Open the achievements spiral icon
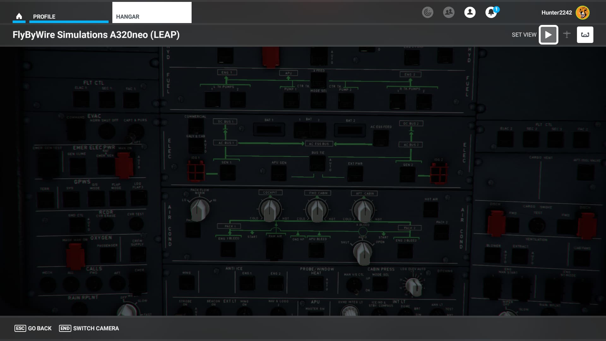The image size is (606, 341). [427, 12]
